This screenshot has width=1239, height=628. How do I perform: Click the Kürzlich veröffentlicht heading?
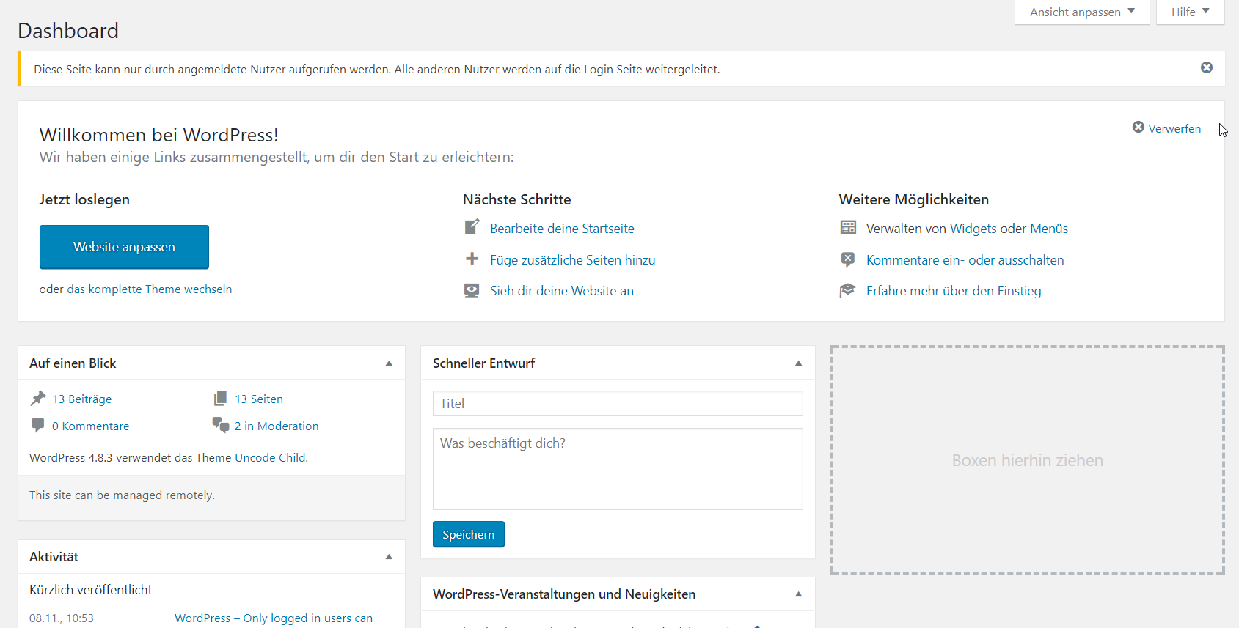pyautogui.click(x=91, y=590)
